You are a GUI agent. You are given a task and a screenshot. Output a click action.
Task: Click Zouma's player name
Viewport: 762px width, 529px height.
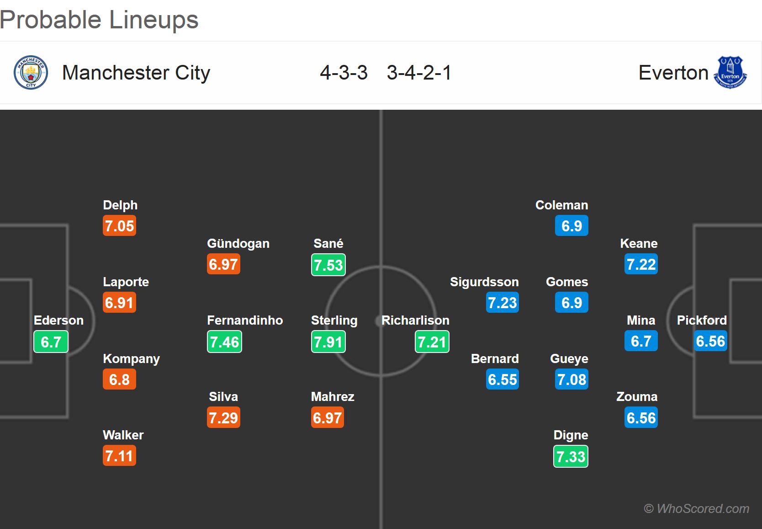coord(637,396)
